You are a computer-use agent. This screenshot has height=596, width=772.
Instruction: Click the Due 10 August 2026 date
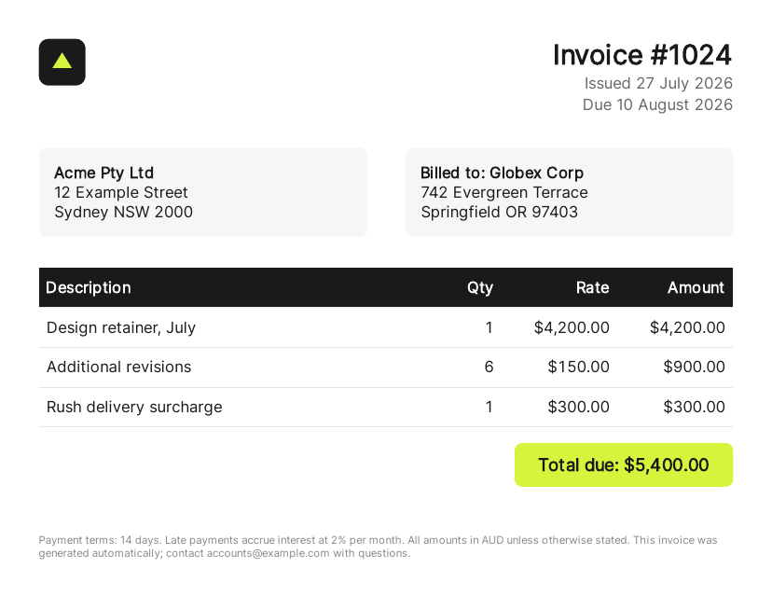point(657,104)
